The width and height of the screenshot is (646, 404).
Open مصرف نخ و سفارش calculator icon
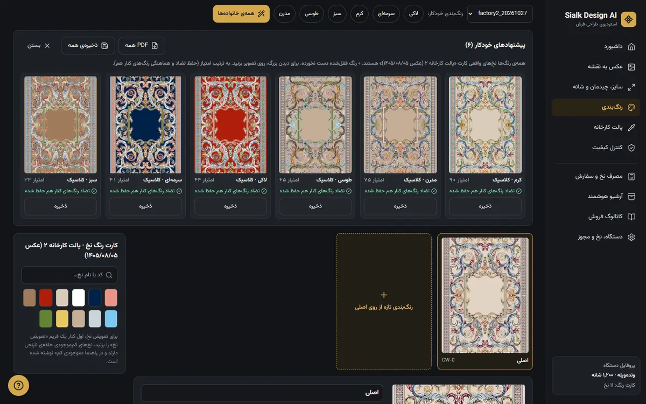click(x=631, y=176)
